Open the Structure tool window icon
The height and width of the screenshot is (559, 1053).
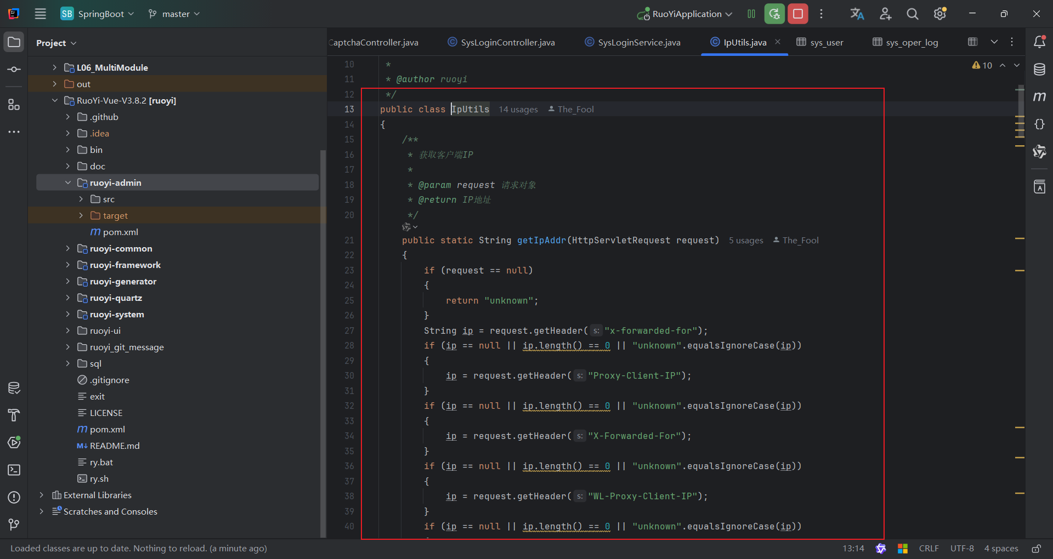(x=14, y=105)
